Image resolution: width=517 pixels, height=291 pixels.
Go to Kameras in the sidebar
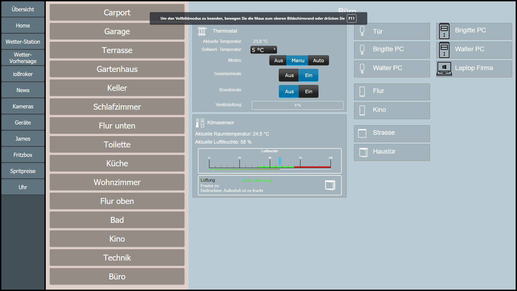23,106
